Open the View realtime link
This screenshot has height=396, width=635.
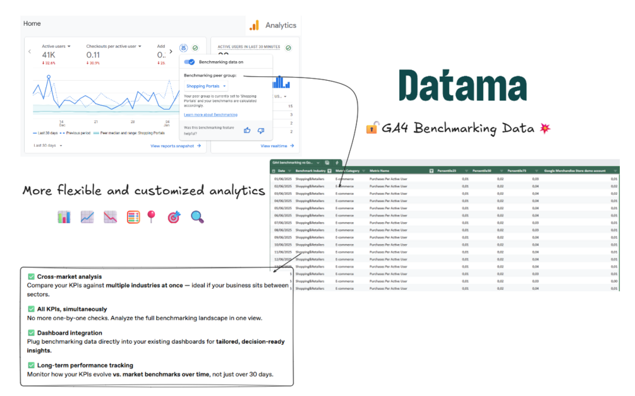(x=277, y=146)
